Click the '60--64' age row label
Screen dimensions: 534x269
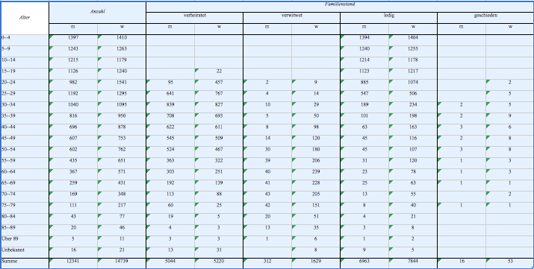pos(25,174)
